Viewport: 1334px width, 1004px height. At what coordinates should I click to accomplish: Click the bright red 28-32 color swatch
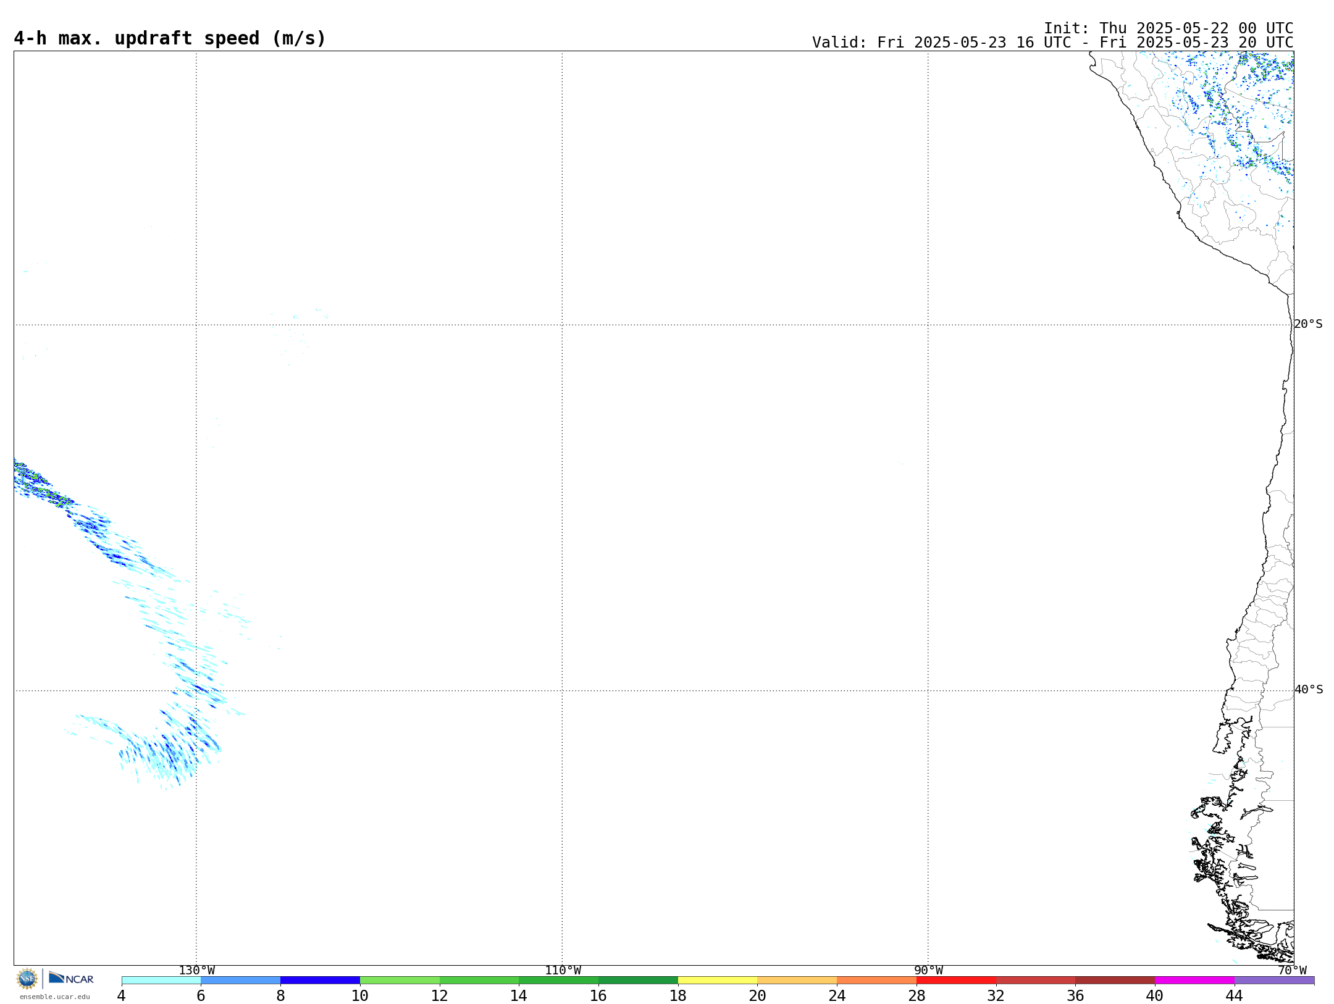click(x=957, y=981)
